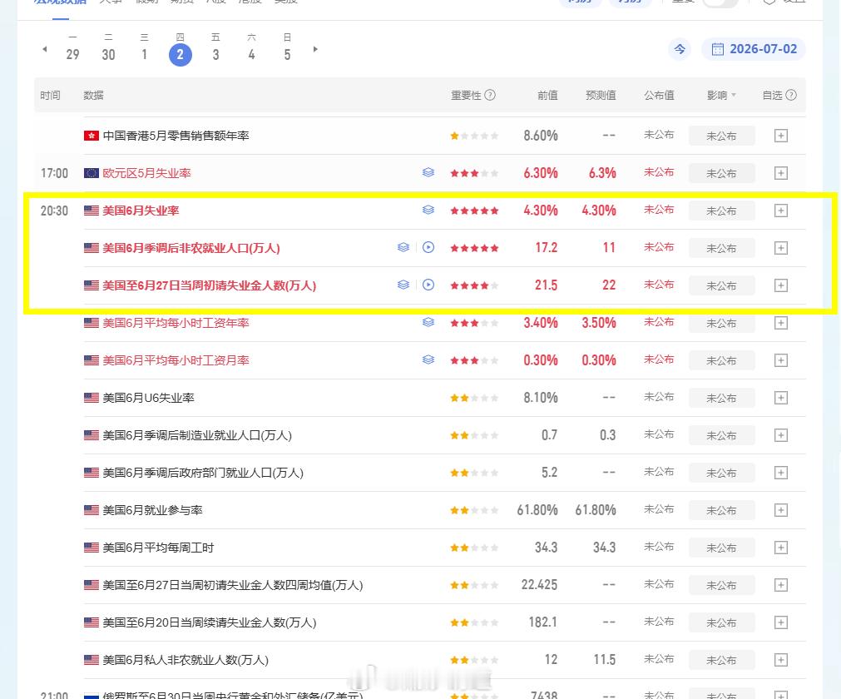Play video for 美国6月季调后非农就业人口
The height and width of the screenshot is (699, 841).
428,247
